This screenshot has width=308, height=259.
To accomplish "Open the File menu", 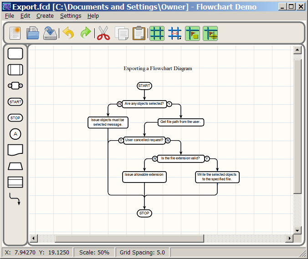I will tap(9, 15).
